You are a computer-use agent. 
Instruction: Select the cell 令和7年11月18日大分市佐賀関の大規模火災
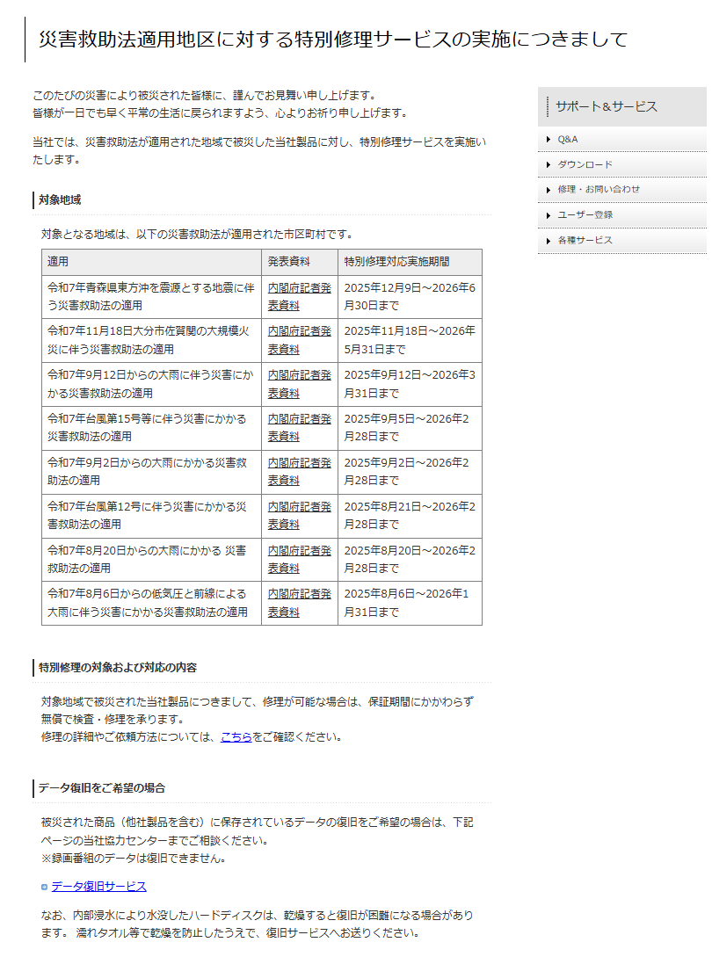tap(151, 340)
